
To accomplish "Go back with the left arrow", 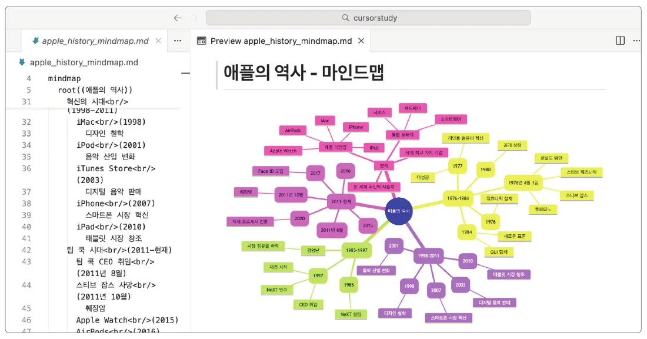I will [178, 18].
